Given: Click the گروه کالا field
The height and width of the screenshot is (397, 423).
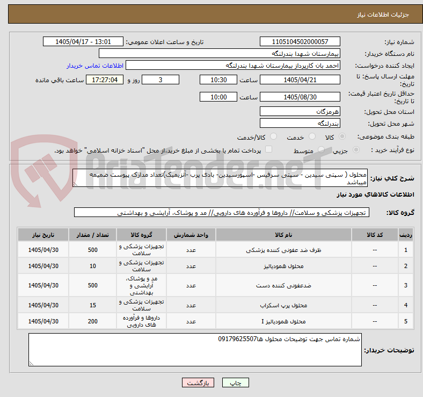Looking at the screenshot, I should (222, 212).
